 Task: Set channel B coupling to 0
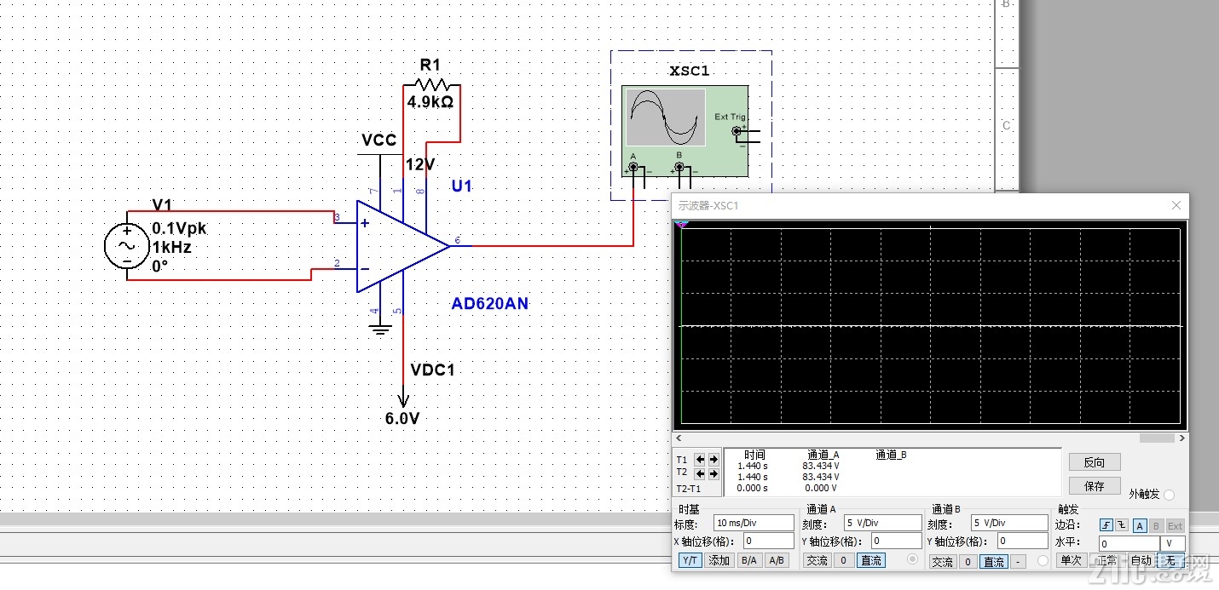tap(968, 562)
